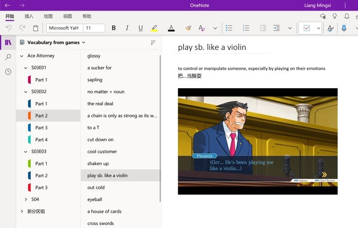The image size is (358, 228).
Task: Open the notebooks navigation icon
Action: tap(8, 42)
